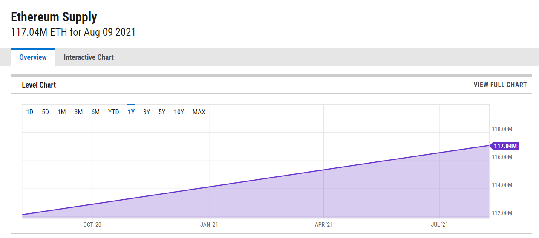Set chart range to YTD
This screenshot has height=238, width=539.
pos(114,112)
